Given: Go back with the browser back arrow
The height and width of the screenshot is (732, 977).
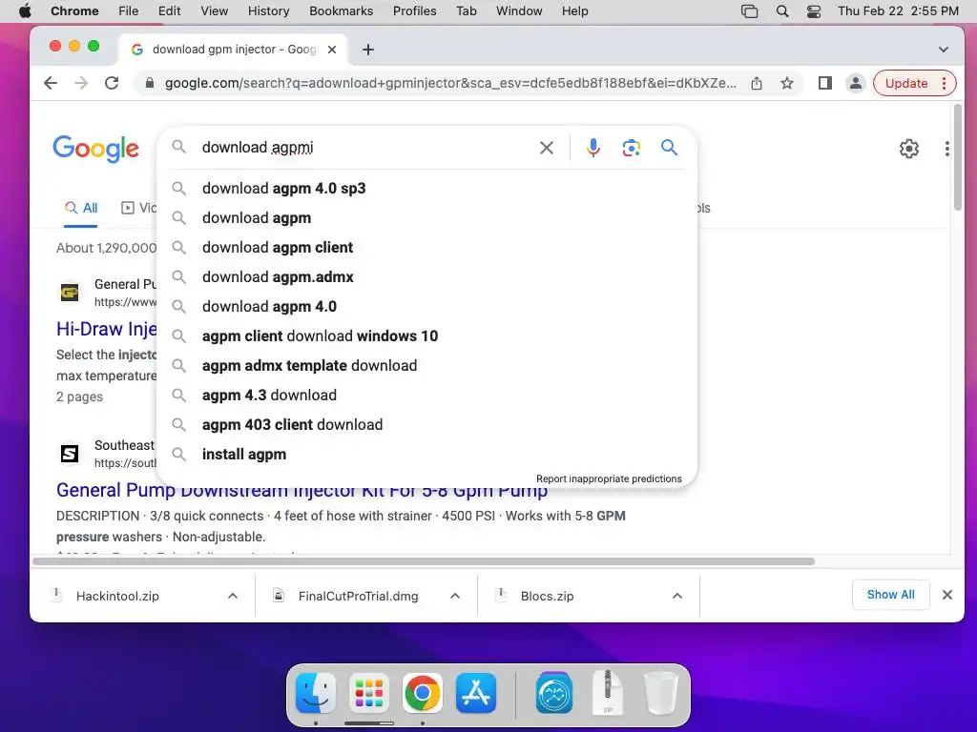Looking at the screenshot, I should tap(51, 83).
